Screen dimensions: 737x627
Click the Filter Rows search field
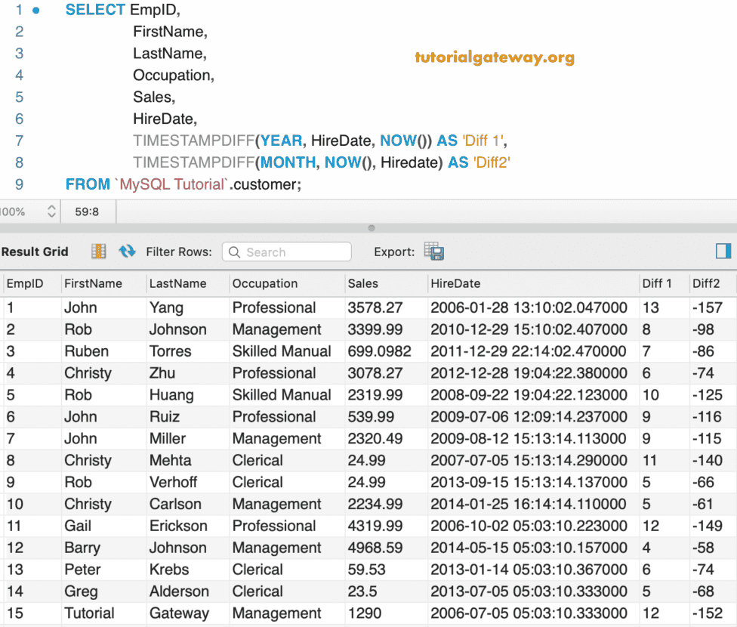287,252
